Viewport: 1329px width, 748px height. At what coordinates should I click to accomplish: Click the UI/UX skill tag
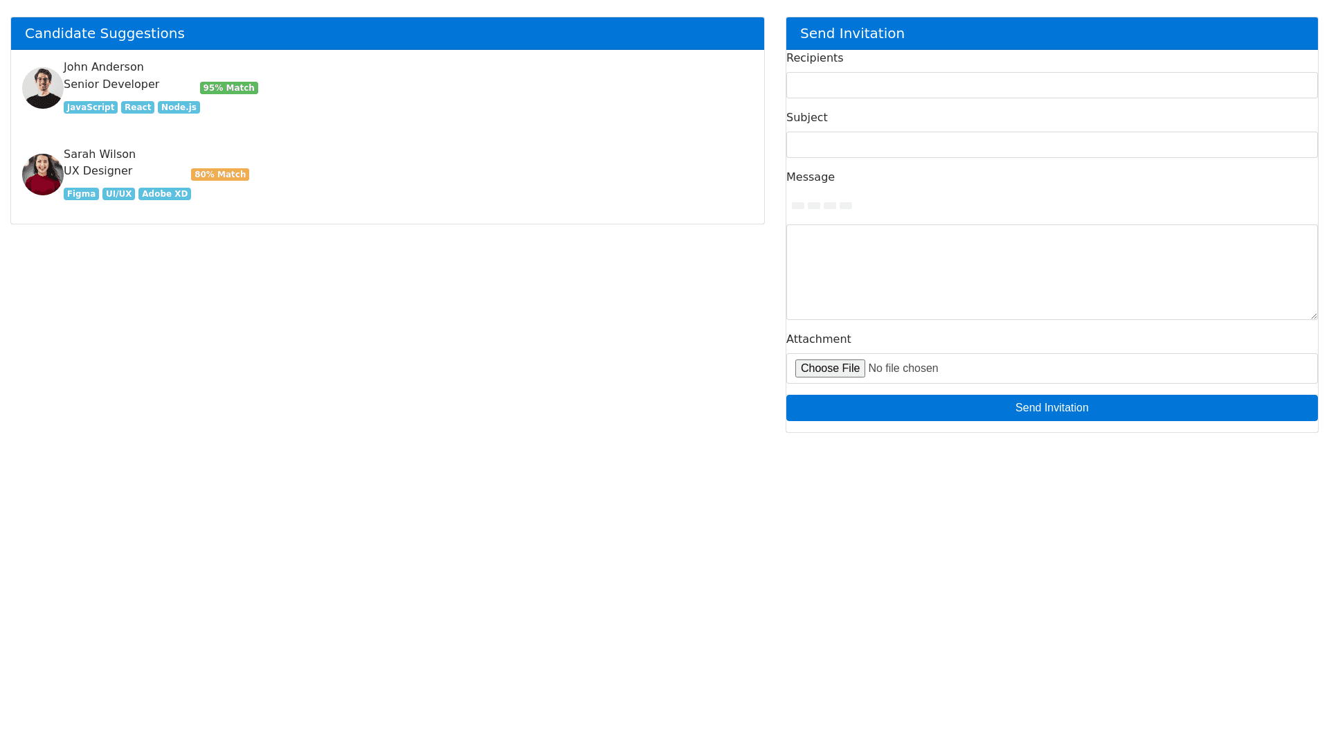(118, 194)
